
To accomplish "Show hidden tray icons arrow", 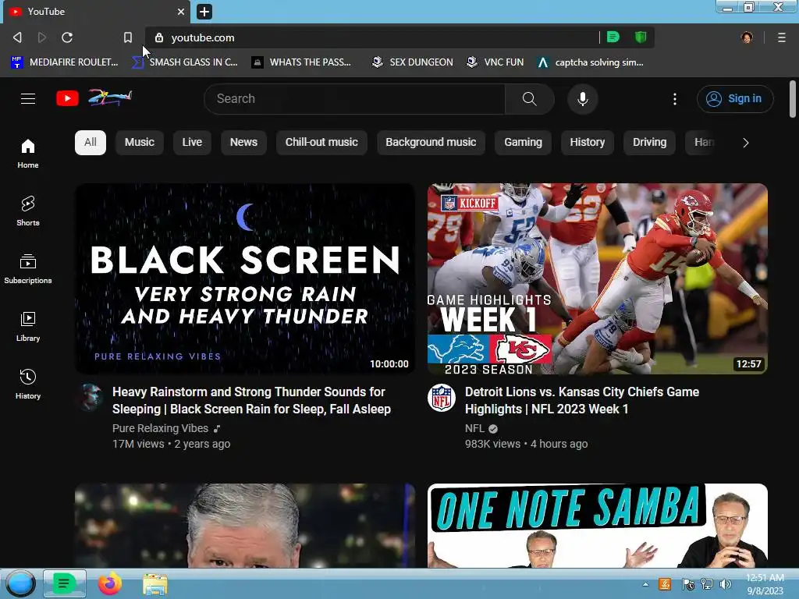I will click(x=645, y=584).
